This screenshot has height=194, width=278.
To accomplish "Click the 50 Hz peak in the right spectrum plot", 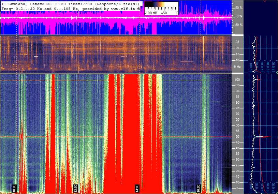I will [x=263, y=137].
